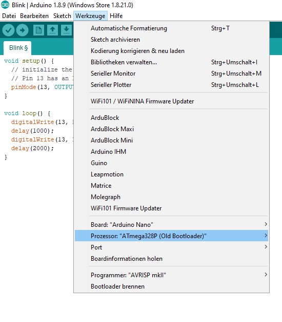Screen dimensions: 282x322
Task: Start the ArduBlock tool
Action: click(171, 118)
